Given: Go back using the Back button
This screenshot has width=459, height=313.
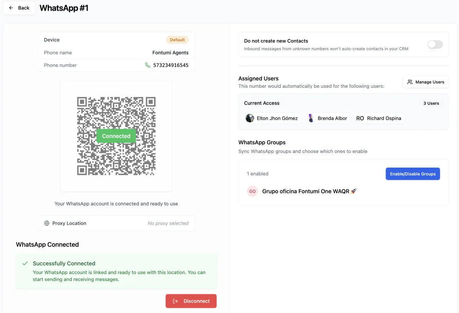Looking at the screenshot, I should tap(19, 8).
